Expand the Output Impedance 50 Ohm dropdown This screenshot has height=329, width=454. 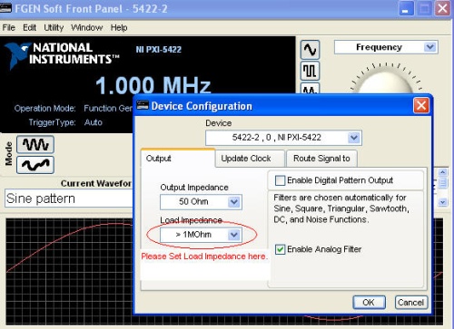(x=234, y=202)
